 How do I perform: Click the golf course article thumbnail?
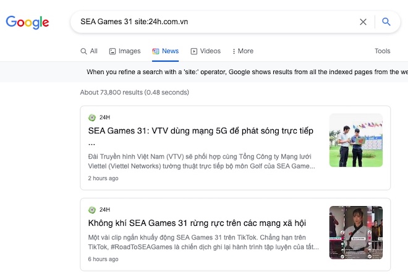pos(356,140)
